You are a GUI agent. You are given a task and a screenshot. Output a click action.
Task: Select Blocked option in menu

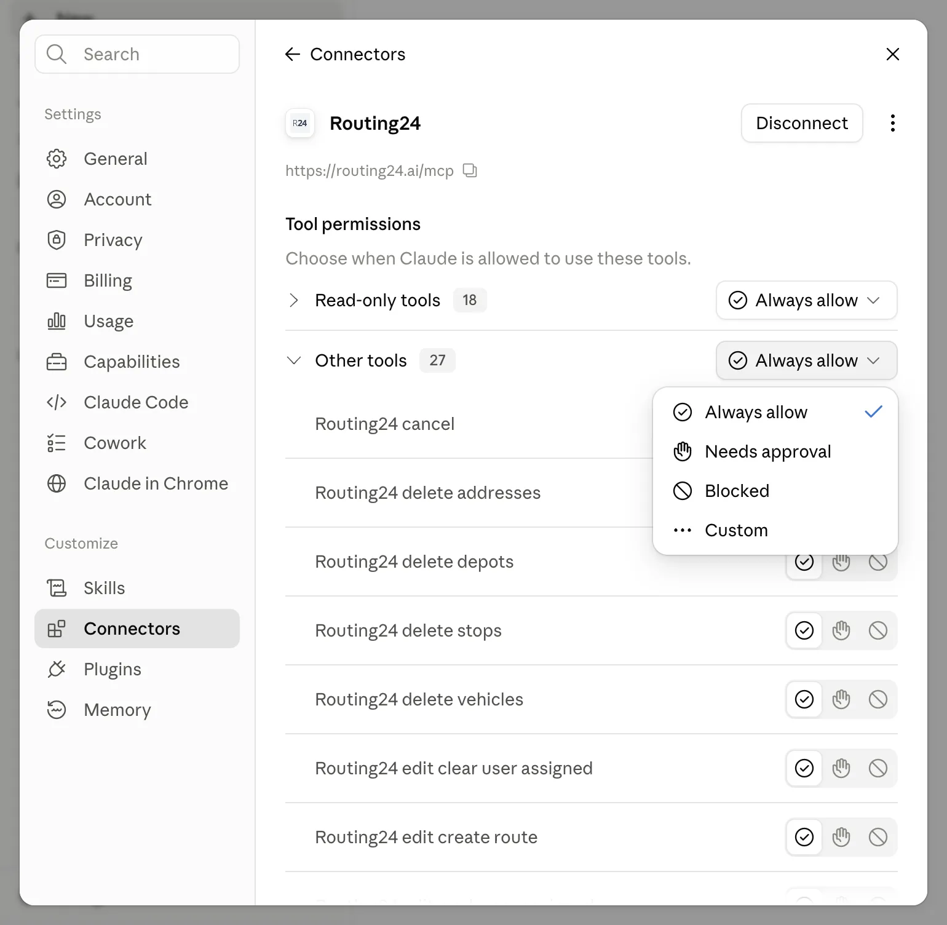pos(775,491)
